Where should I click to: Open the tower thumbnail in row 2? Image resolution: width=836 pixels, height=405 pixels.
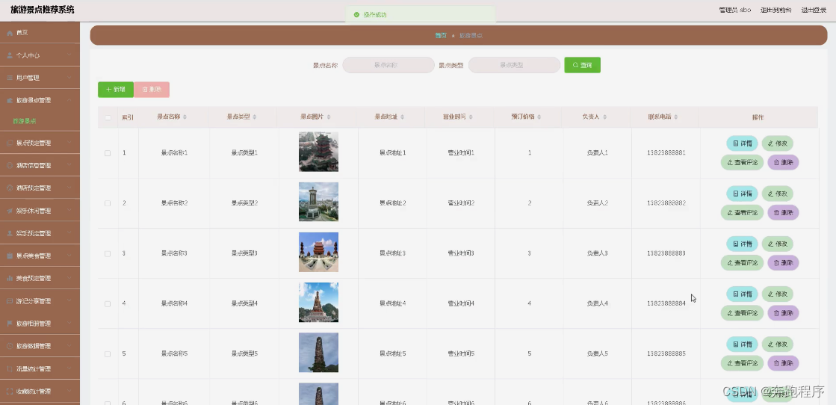click(318, 202)
